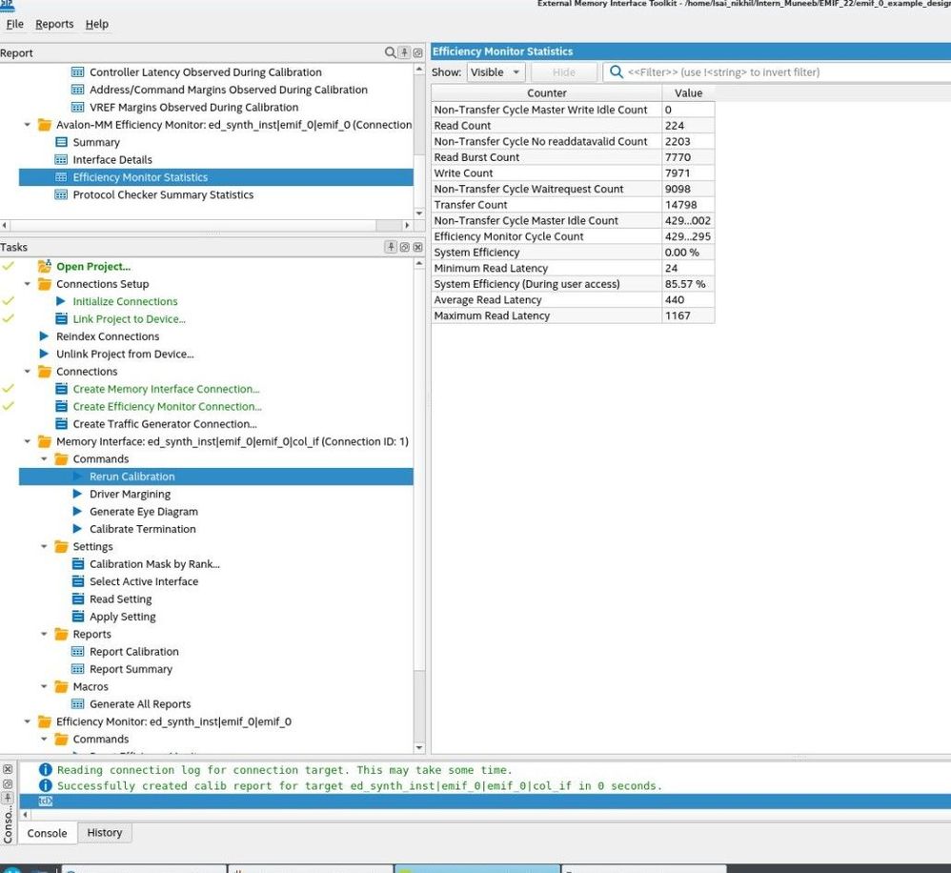Screen dimensions: 951x873
Task: Click the form icon beside Link Project to Device
Action: pyautogui.click(x=61, y=318)
